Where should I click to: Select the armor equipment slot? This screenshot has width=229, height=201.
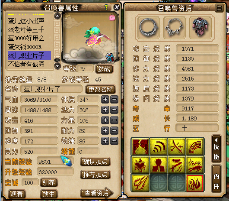pos(200,28)
